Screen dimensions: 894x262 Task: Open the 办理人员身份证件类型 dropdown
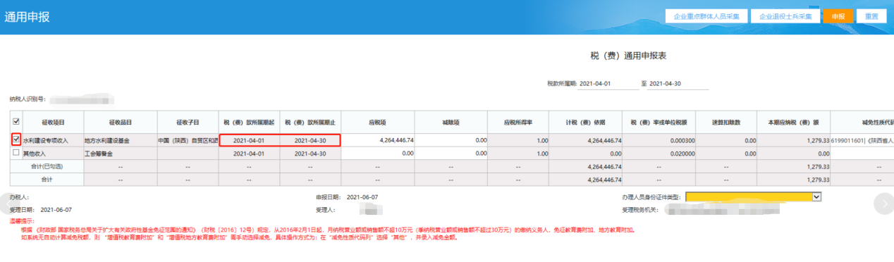[754, 197]
